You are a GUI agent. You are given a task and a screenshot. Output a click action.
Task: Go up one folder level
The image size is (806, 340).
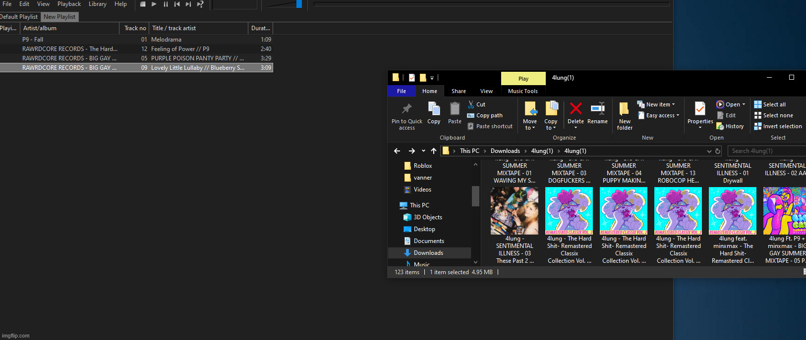click(434, 151)
